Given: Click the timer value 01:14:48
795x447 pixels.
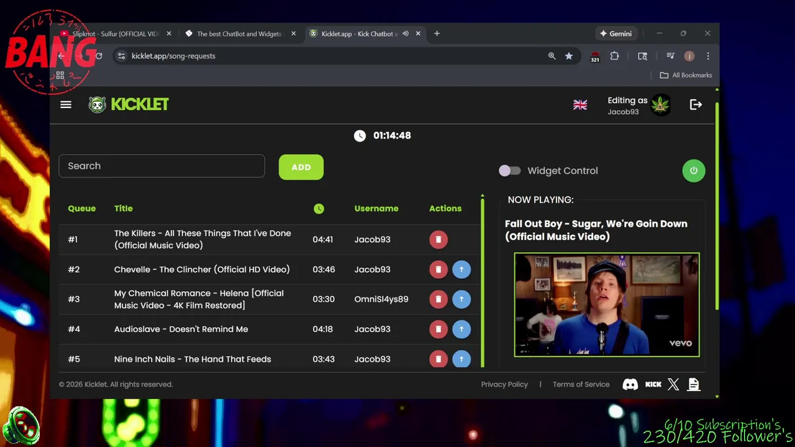Looking at the screenshot, I should click(392, 135).
